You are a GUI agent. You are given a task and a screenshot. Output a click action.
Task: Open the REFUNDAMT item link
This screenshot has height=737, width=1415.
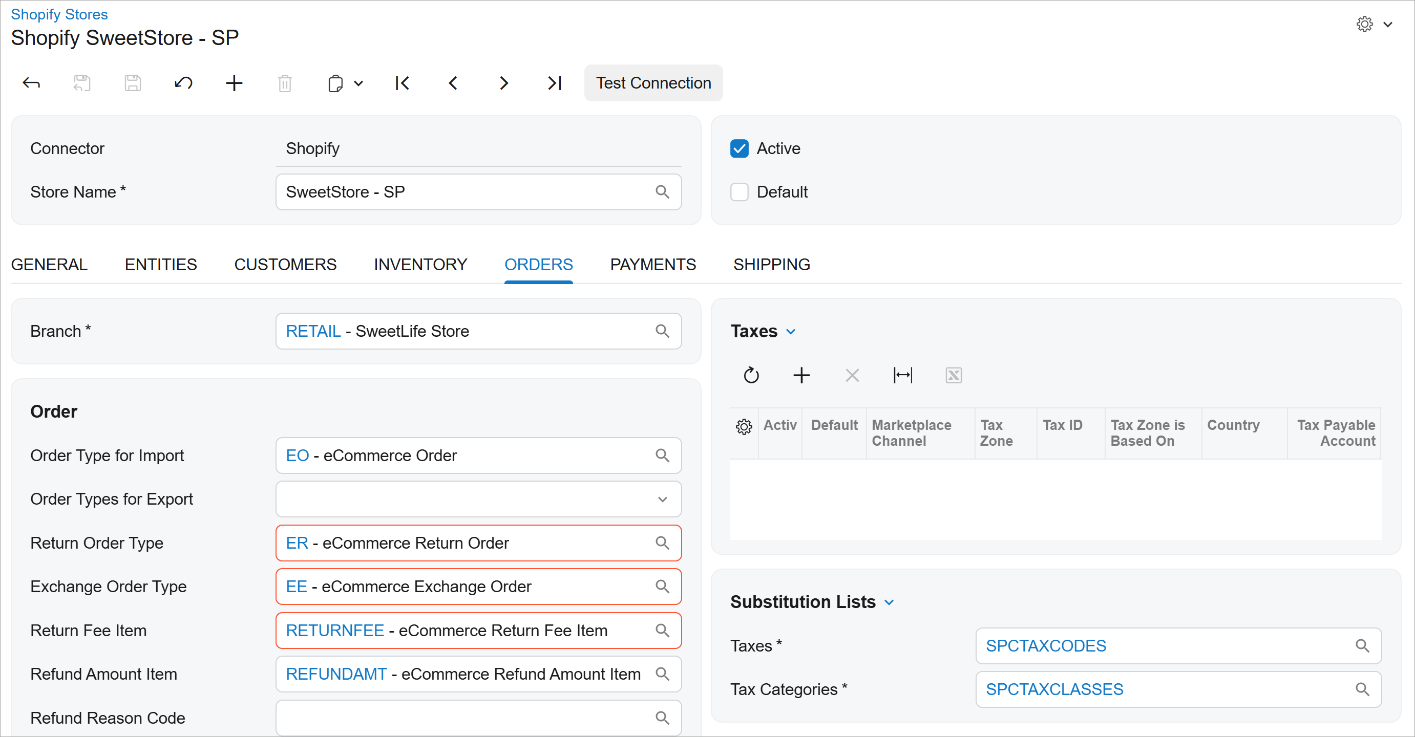pyautogui.click(x=336, y=674)
